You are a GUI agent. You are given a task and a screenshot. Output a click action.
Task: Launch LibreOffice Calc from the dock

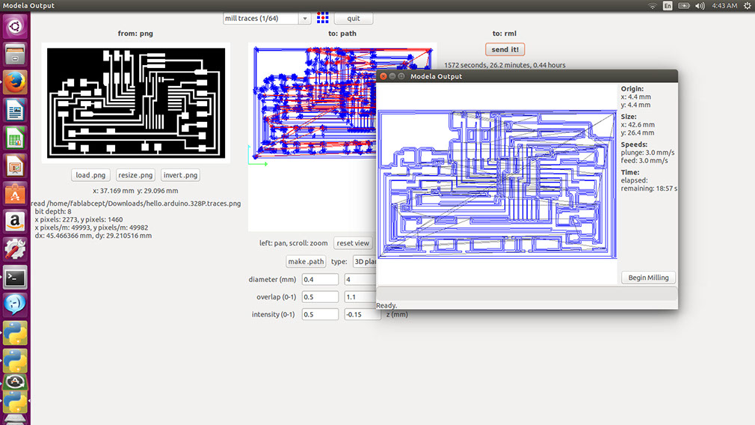pyautogui.click(x=15, y=138)
